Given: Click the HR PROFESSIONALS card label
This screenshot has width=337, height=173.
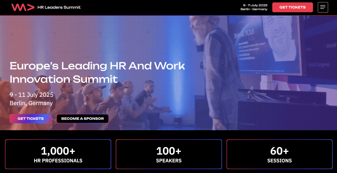Looking at the screenshot, I should point(58,161).
